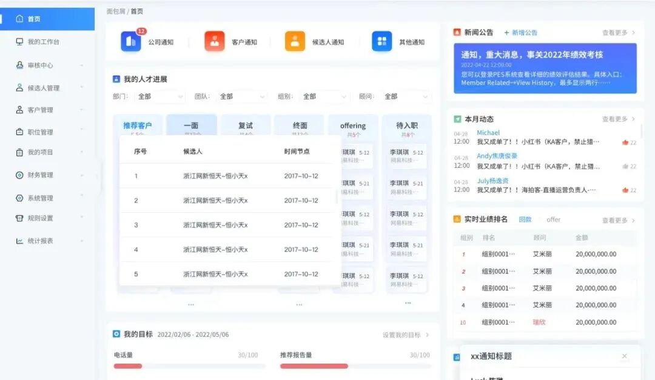Switch ranking to 回款 tab
The height and width of the screenshot is (380, 655).
pos(525,219)
